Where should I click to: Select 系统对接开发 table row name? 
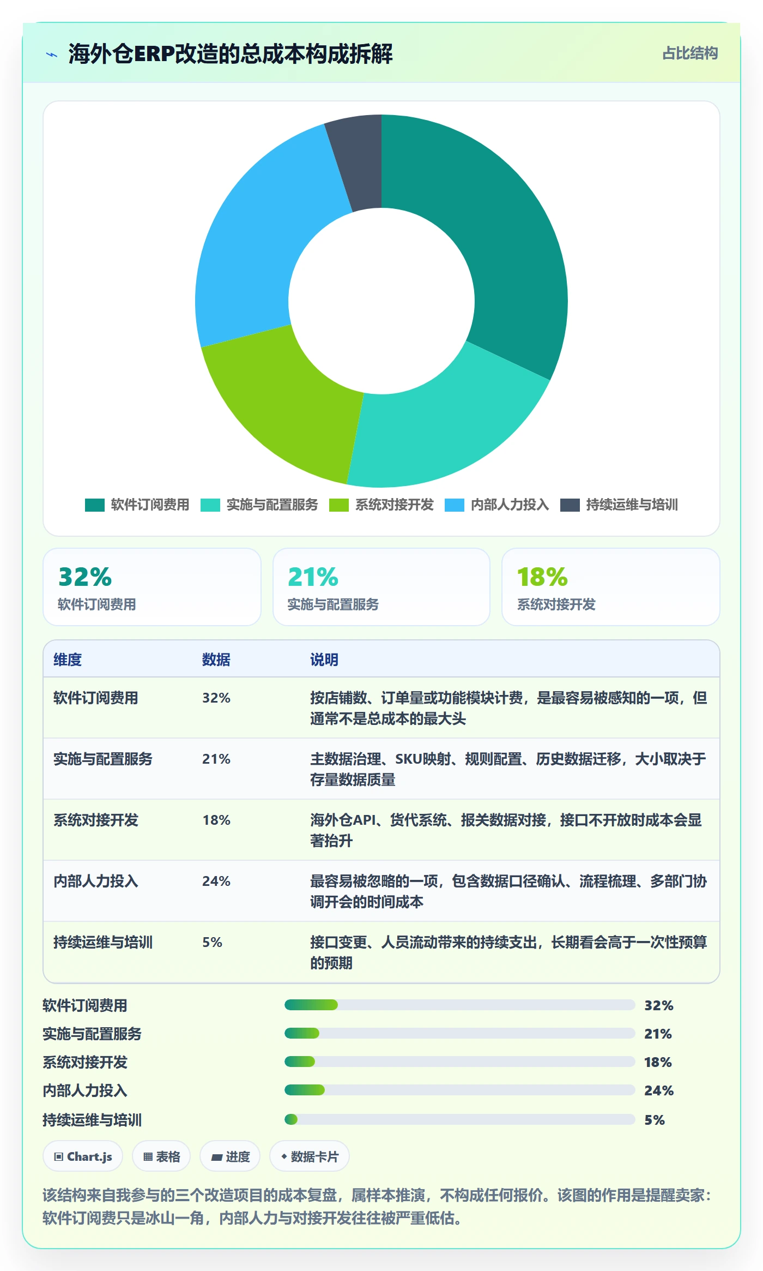click(96, 820)
